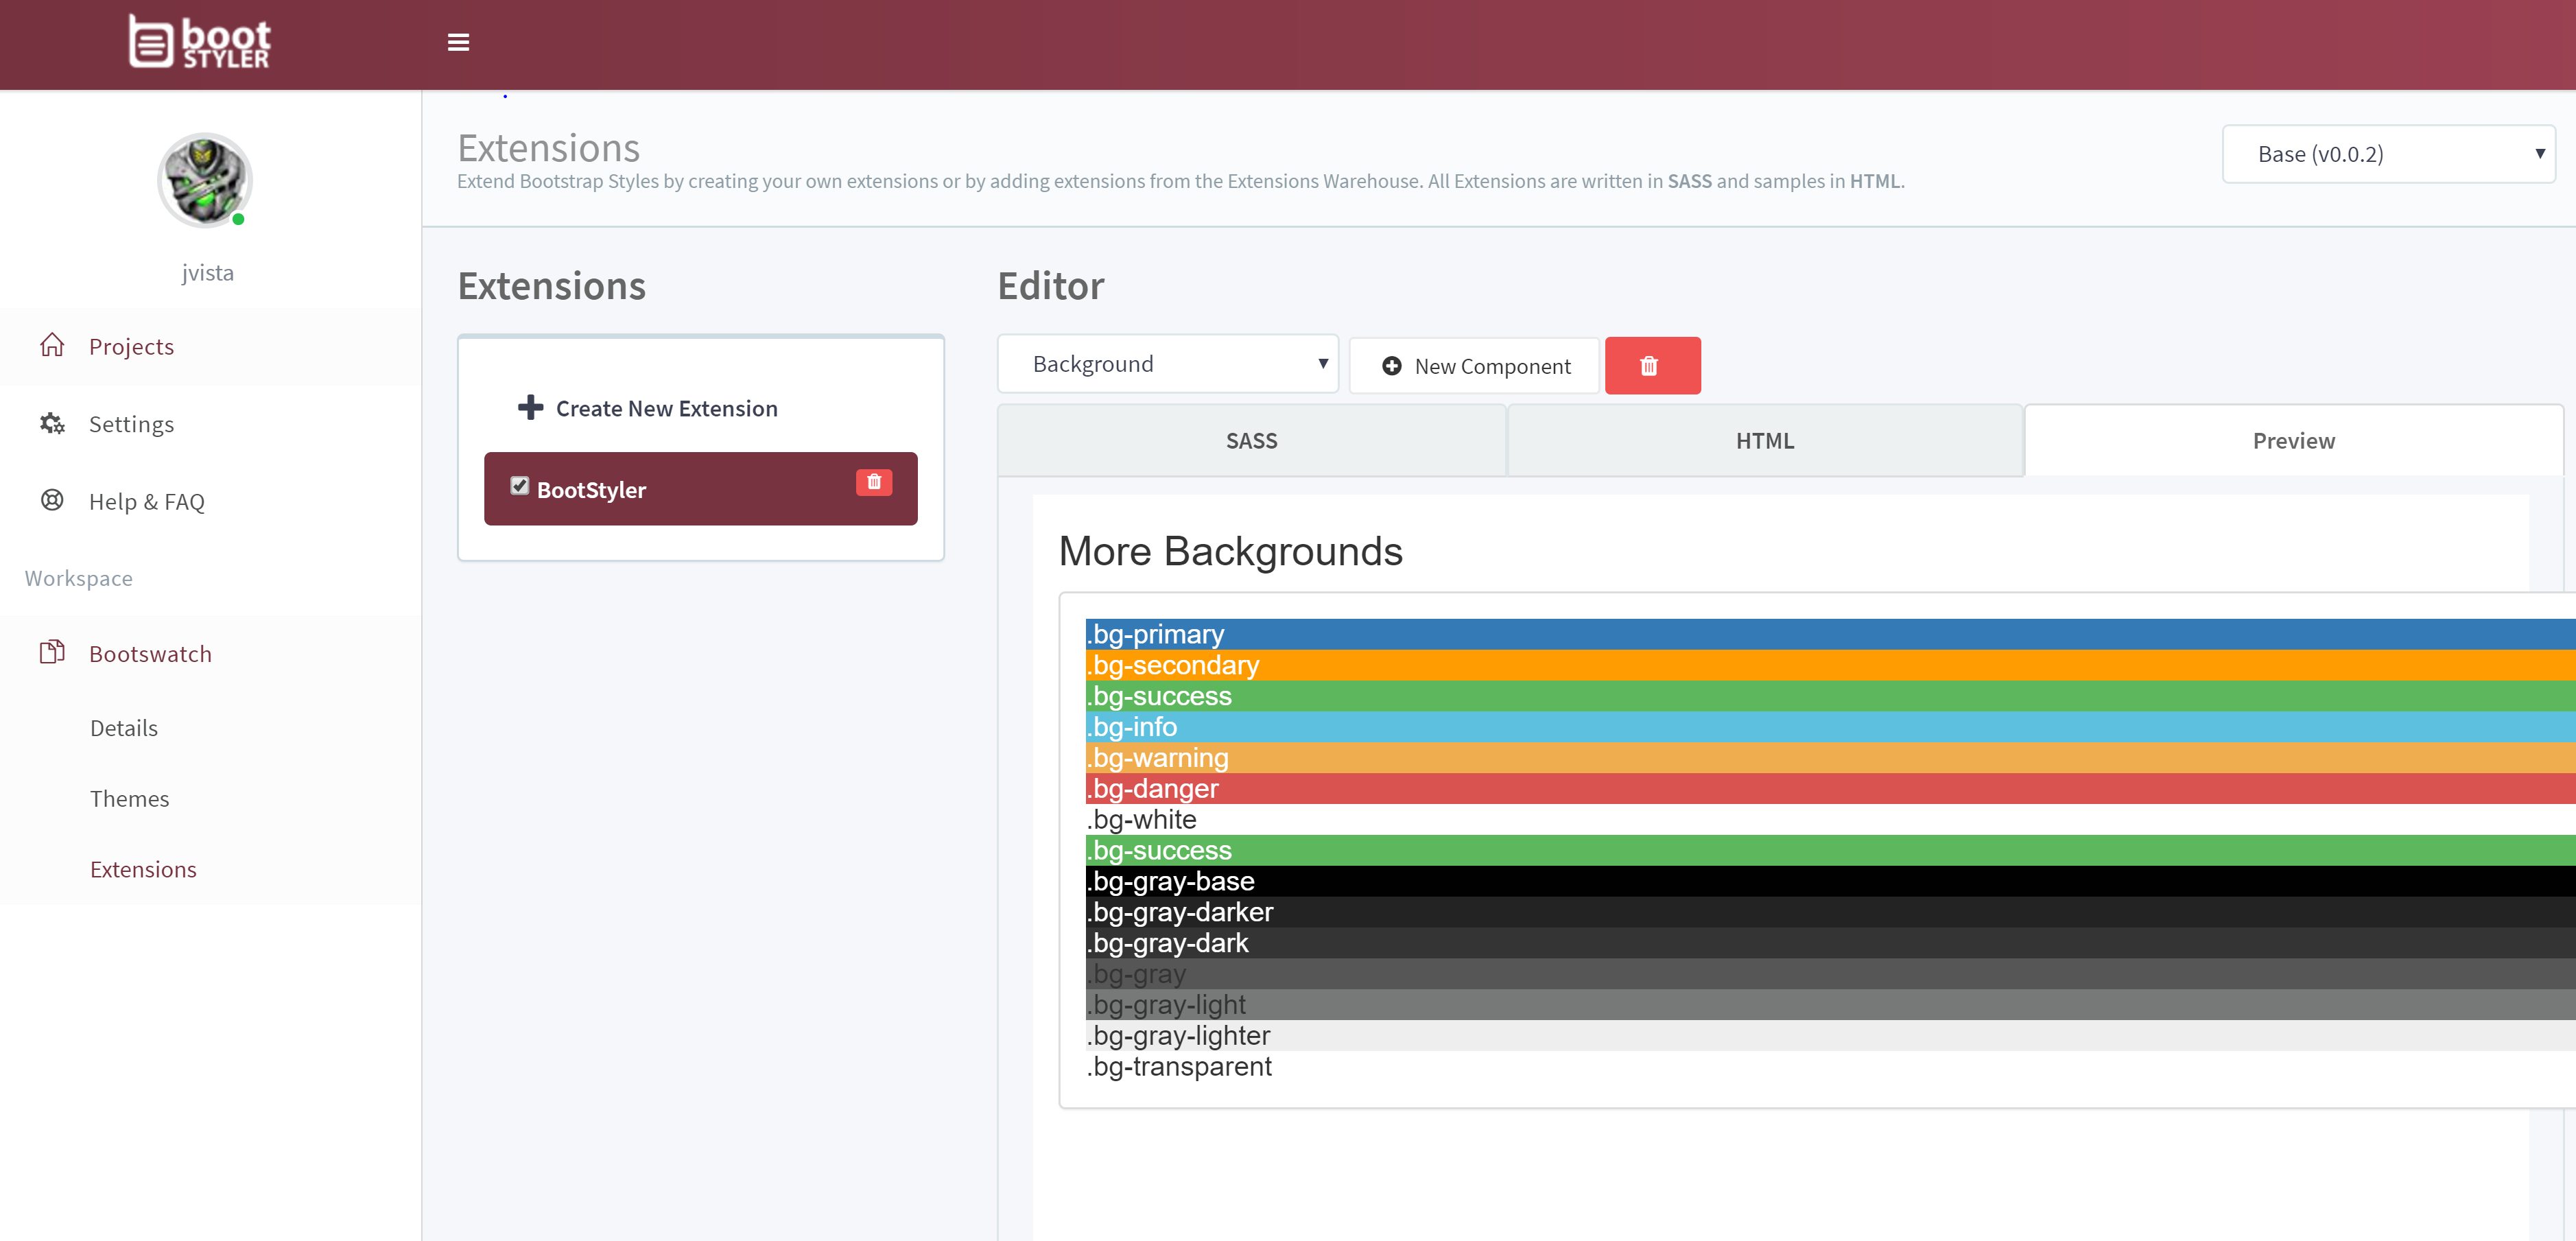Click the New Component button
2576x1241 pixels.
pyautogui.click(x=1475, y=366)
